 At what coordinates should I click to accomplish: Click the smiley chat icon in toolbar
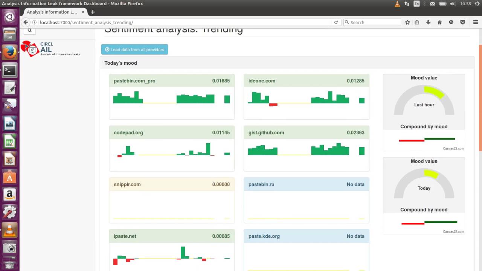click(451, 22)
